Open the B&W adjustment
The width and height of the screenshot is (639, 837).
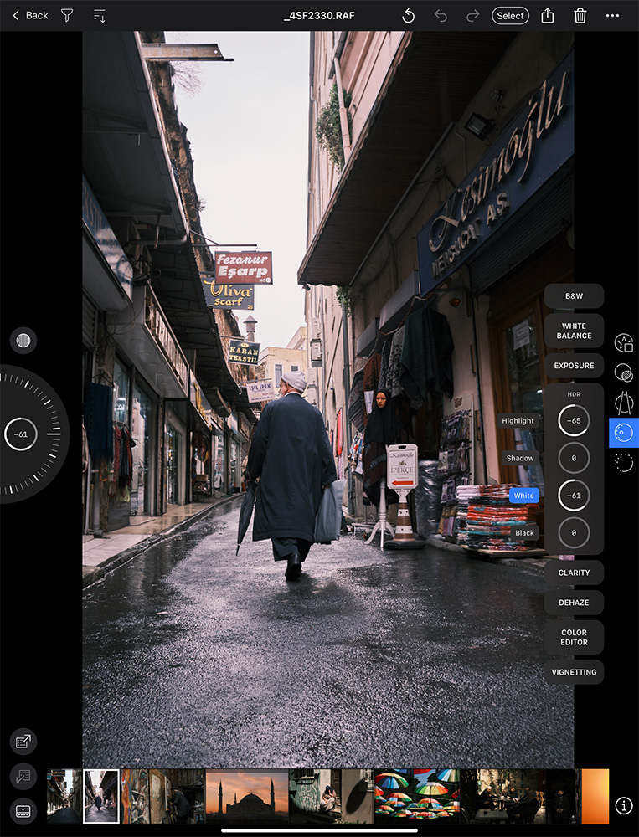coord(574,295)
